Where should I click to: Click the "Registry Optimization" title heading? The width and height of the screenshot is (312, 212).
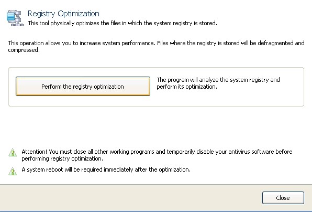click(x=63, y=14)
